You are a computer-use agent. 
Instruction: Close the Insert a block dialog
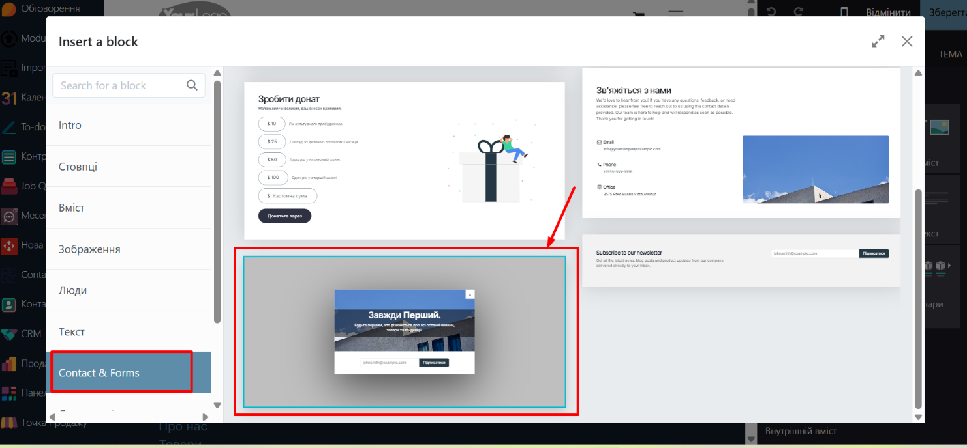tap(906, 42)
